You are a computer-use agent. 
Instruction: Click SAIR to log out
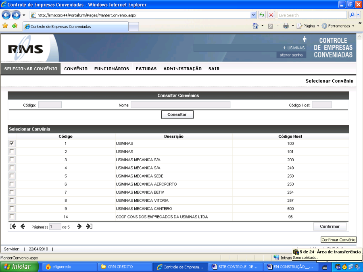[214, 69]
